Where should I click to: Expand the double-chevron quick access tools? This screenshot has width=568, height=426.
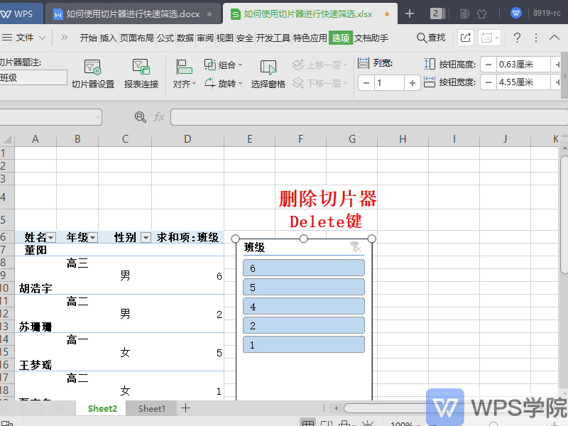[65, 38]
